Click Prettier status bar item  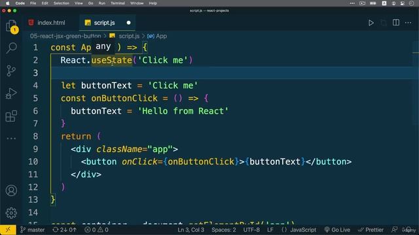coord(371,230)
